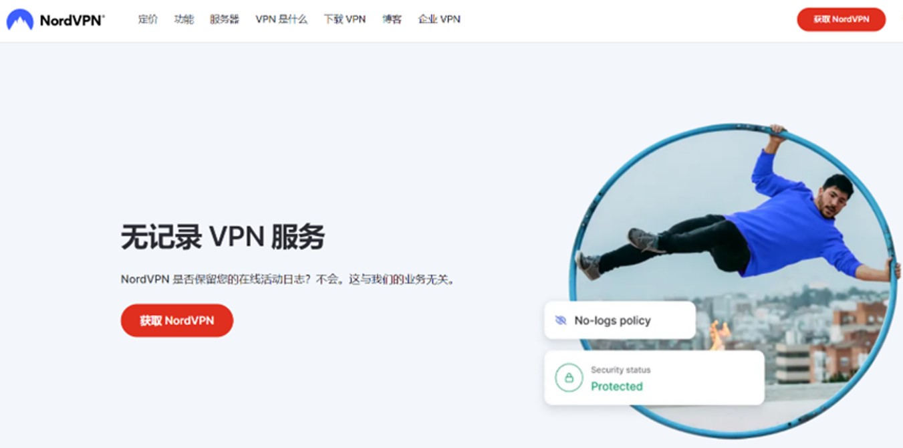The height and width of the screenshot is (448, 903).
Task: Open the 功能 features menu item
Action: pyautogui.click(x=184, y=19)
